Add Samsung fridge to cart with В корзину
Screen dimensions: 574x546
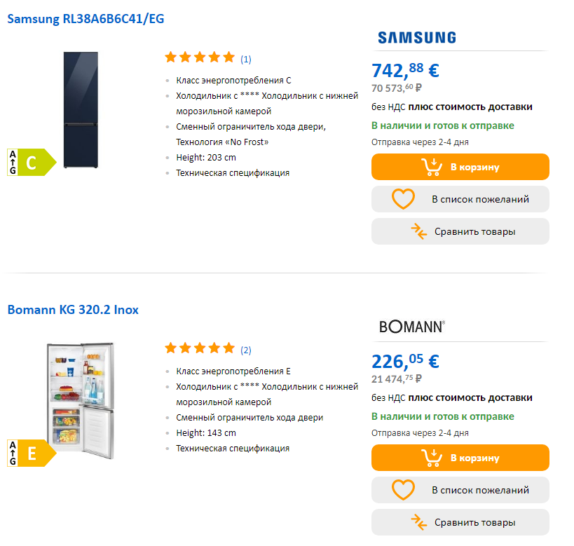coord(460,167)
